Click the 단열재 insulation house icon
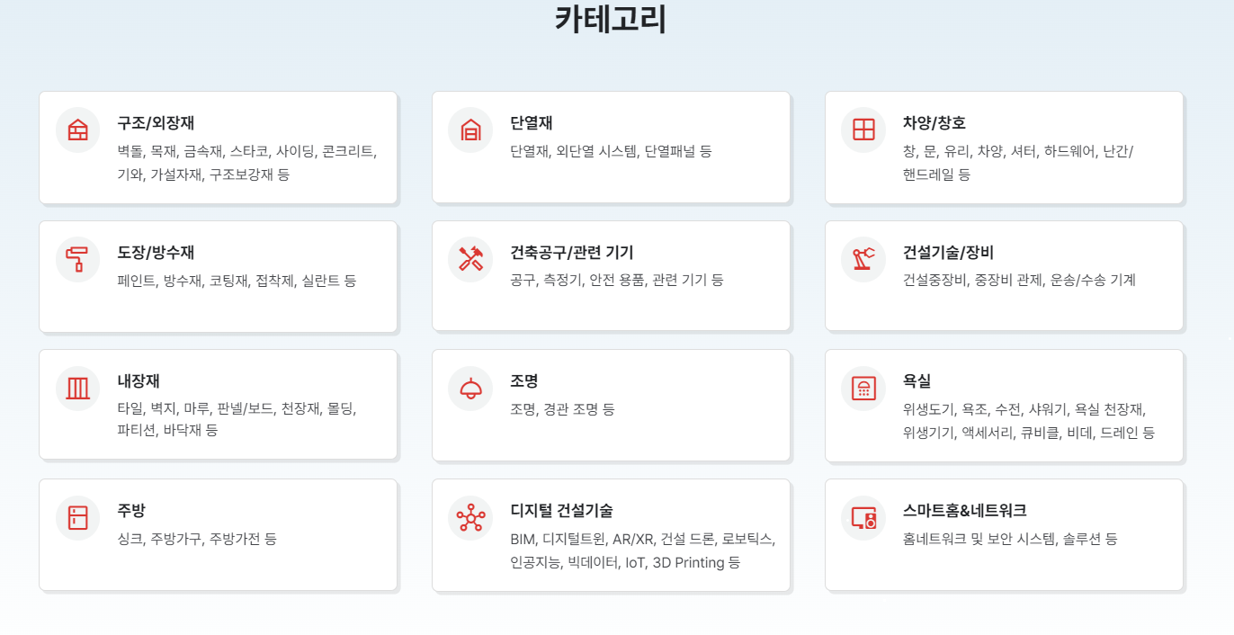 coord(470,130)
